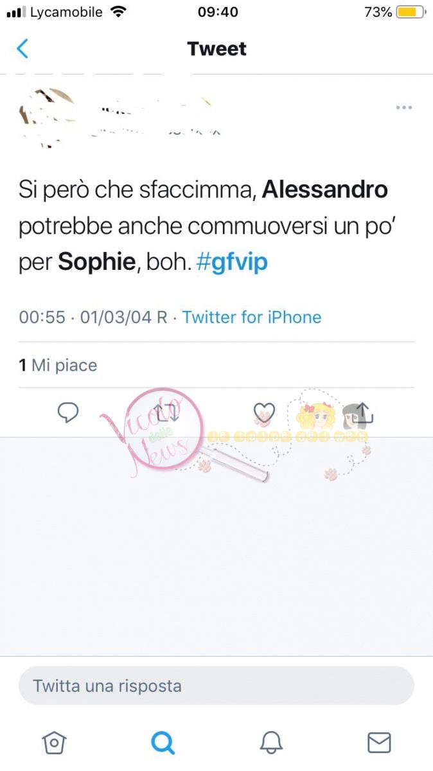Tap the tweet timestamp 00:55
The width and height of the screenshot is (433, 771).
42,317
